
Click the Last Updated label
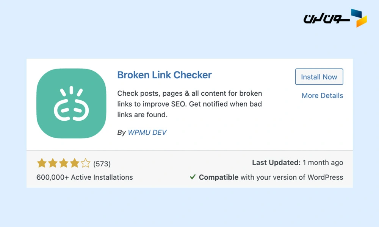(276, 163)
